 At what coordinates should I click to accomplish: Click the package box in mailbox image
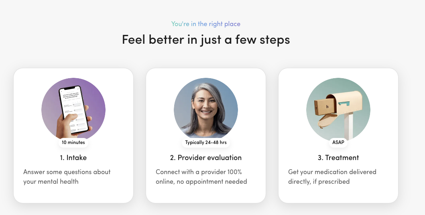pyautogui.click(x=325, y=107)
